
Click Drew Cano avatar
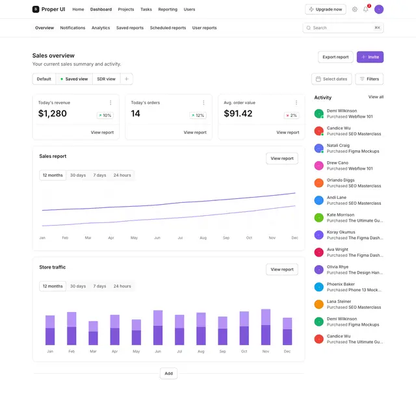pos(318,166)
